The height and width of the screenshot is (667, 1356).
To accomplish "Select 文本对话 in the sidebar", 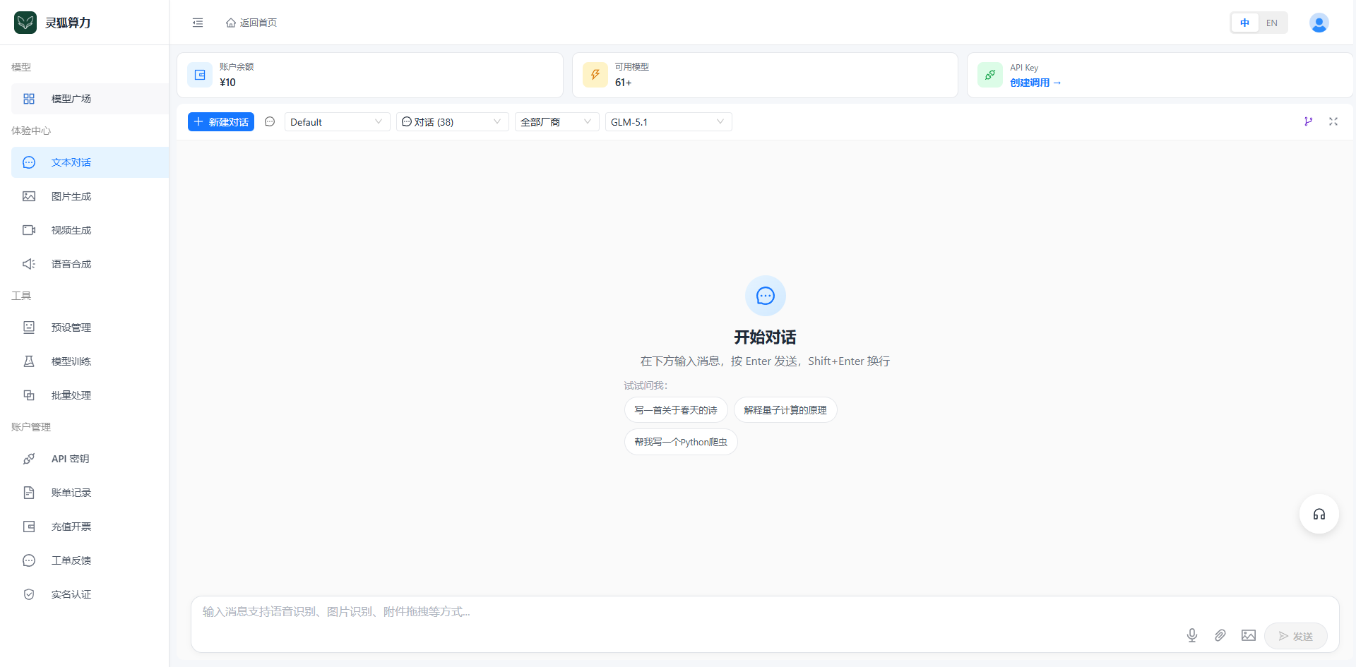I will point(90,162).
